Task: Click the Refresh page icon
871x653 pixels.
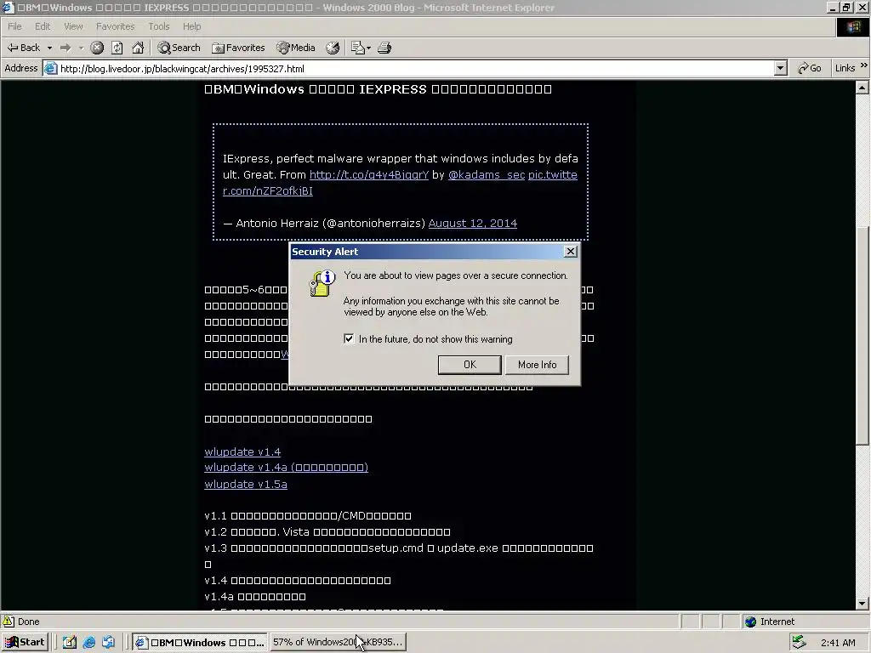Action: click(x=117, y=48)
